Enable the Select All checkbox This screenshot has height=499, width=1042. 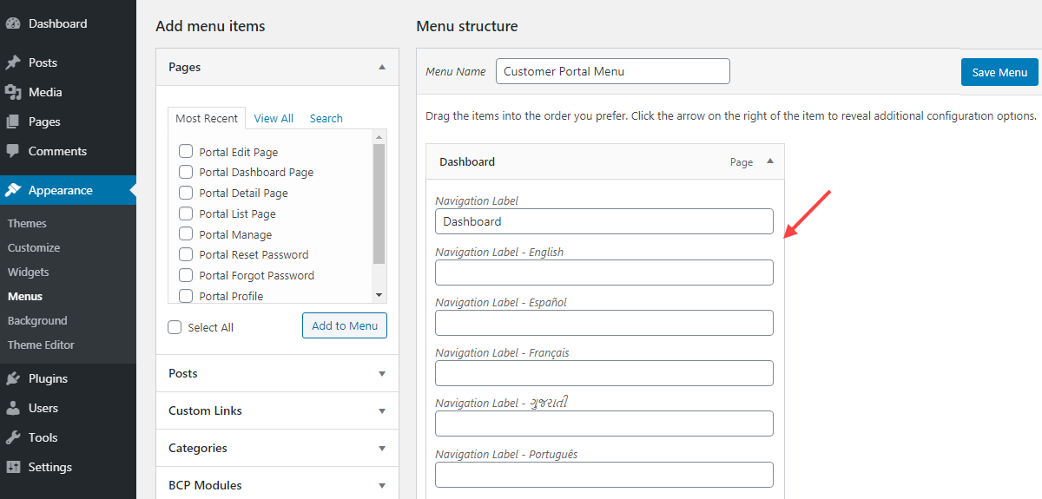point(175,327)
